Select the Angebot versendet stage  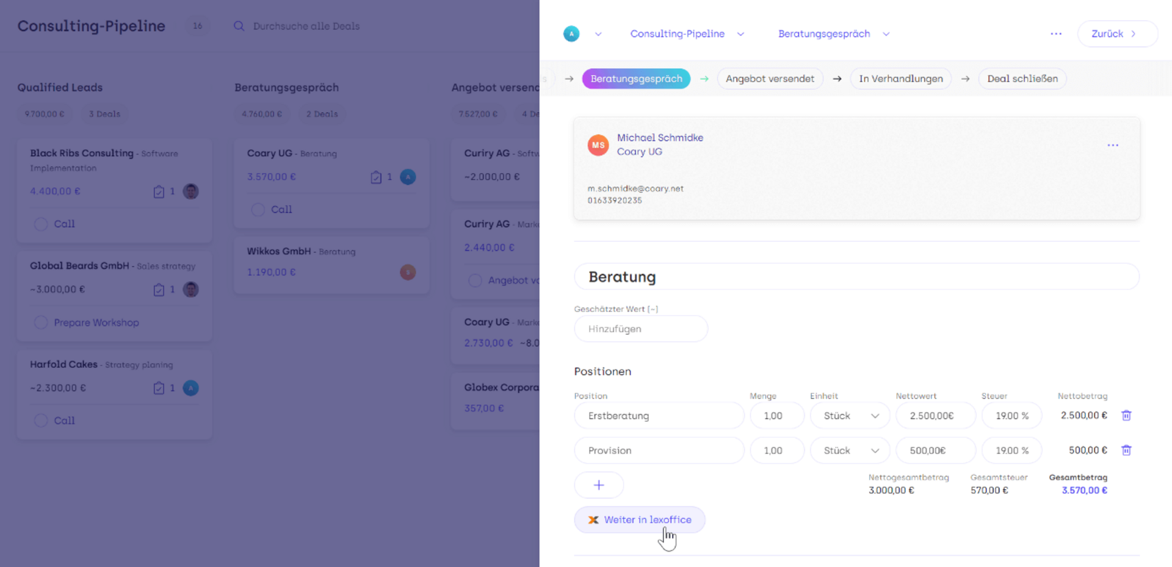tap(770, 79)
